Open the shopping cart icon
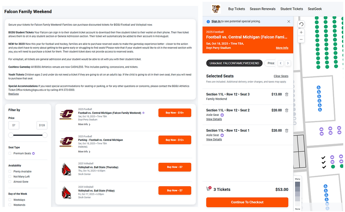 click(208, 189)
